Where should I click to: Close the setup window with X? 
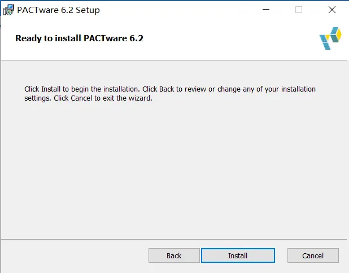(x=332, y=10)
